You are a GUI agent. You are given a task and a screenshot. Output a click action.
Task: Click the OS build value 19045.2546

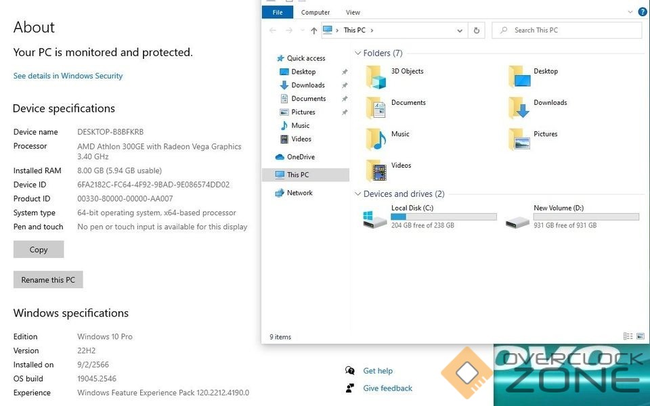click(97, 379)
